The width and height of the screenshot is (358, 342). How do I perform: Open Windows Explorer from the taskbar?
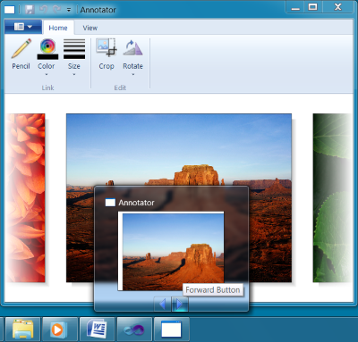pyautogui.click(x=22, y=329)
